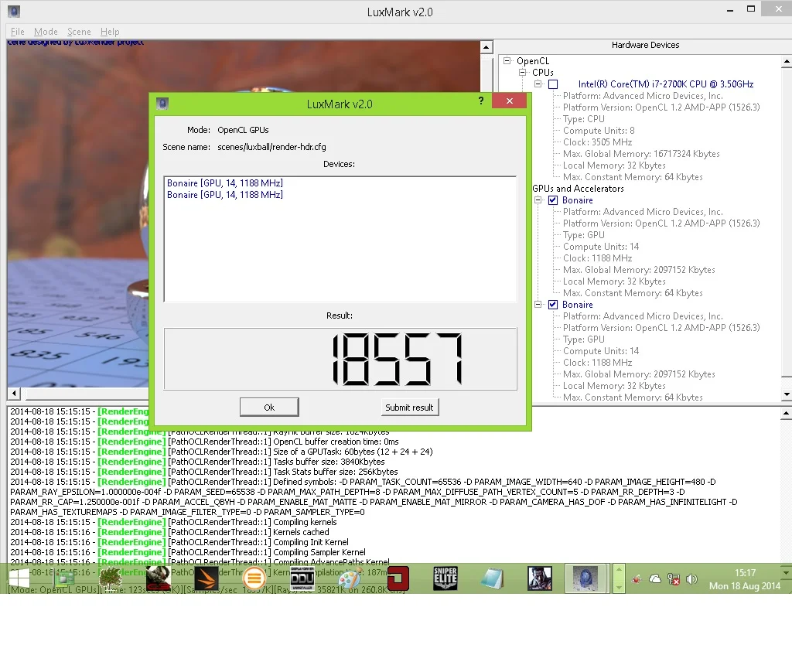Uncheck the second Bonaire GPU checkbox

pos(553,305)
